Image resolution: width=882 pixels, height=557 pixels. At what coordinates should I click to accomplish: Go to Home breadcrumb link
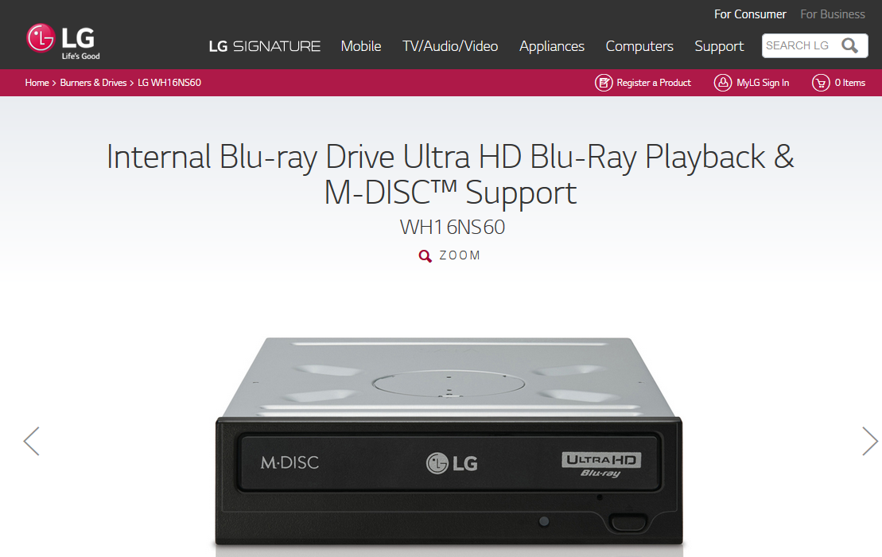point(37,83)
